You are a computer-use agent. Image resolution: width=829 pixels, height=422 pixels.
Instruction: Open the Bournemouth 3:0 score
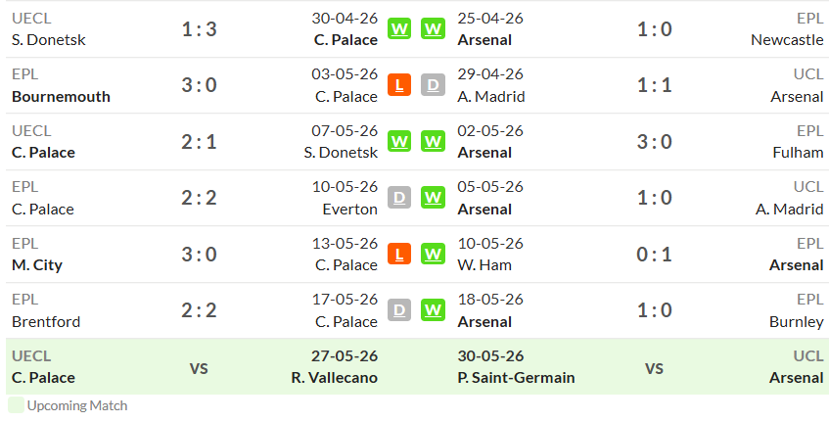[x=200, y=85]
